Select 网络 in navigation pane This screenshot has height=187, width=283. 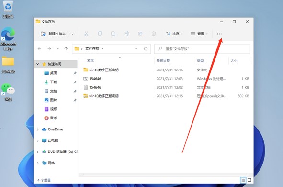pyautogui.click(x=48, y=163)
